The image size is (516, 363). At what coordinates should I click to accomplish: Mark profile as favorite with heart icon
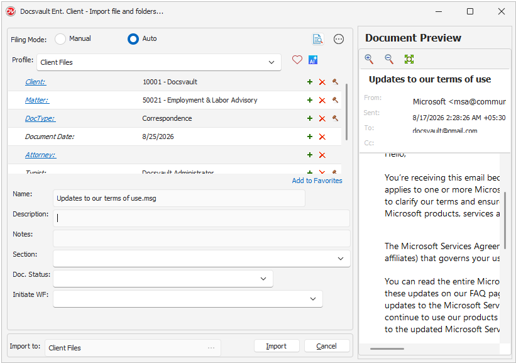coord(297,60)
